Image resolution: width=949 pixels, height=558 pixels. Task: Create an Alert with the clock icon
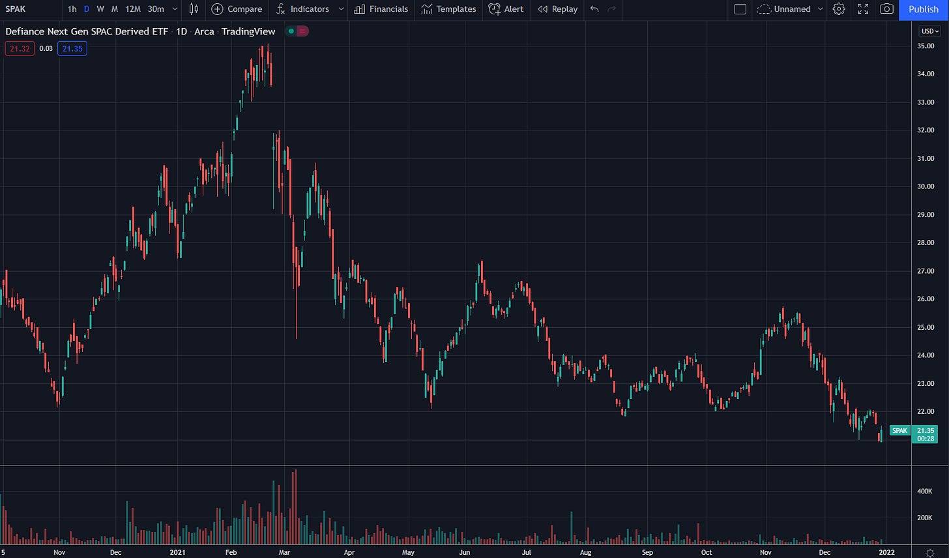tap(506, 9)
